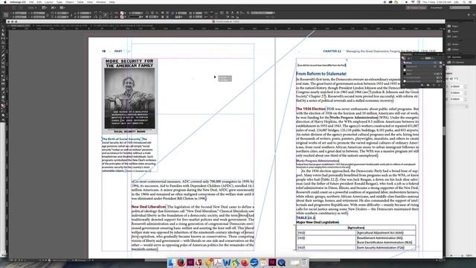Open Adobe Acrobat from the Dock
Screen dimensions: 476x268
pyautogui.click(x=217, y=262)
